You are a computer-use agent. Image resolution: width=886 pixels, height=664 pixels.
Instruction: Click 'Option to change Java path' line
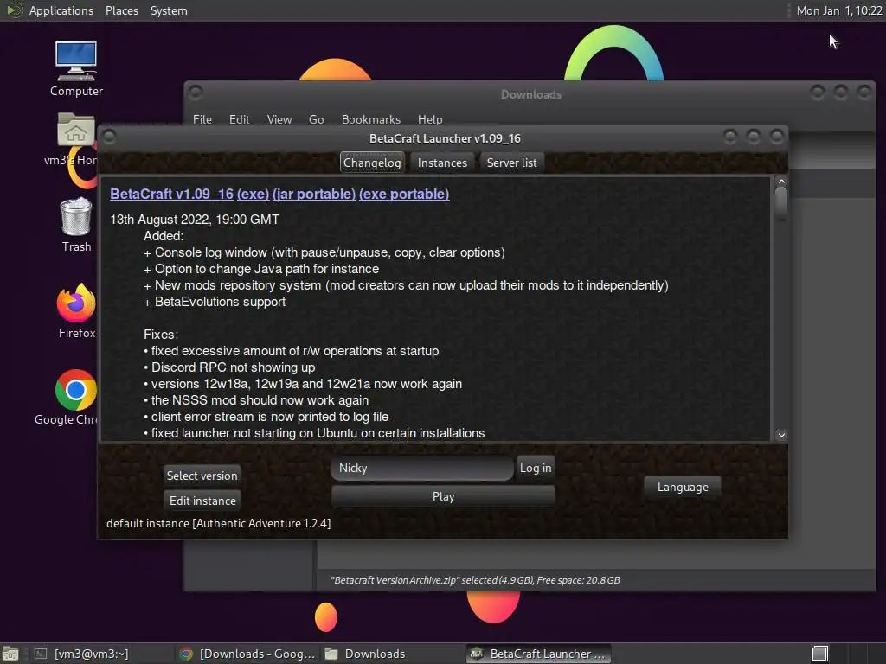(x=261, y=269)
